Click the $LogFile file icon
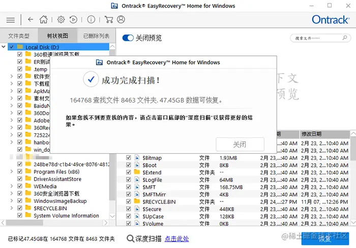356x248 pixels. (137, 180)
